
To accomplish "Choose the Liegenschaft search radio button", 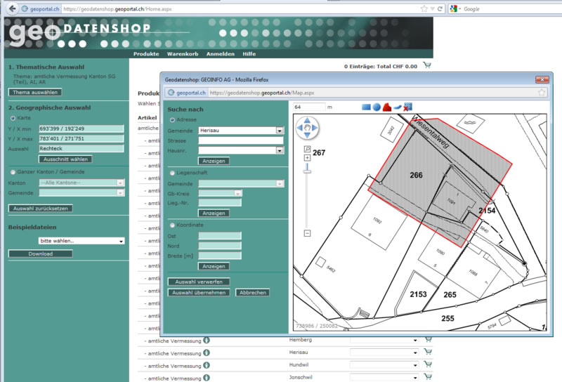I will (172, 173).
